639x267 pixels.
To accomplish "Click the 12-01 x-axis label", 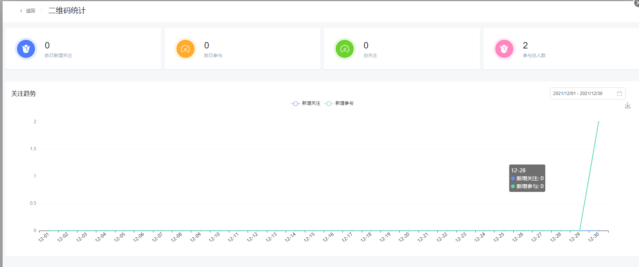I will [x=44, y=237].
